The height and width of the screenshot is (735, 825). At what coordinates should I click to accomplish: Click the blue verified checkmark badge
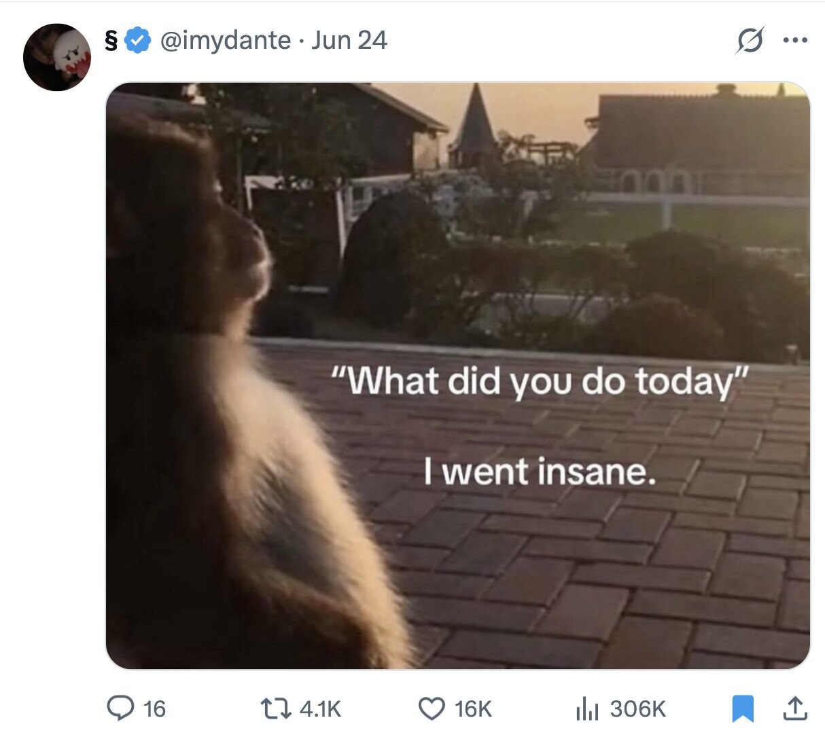pos(139,41)
